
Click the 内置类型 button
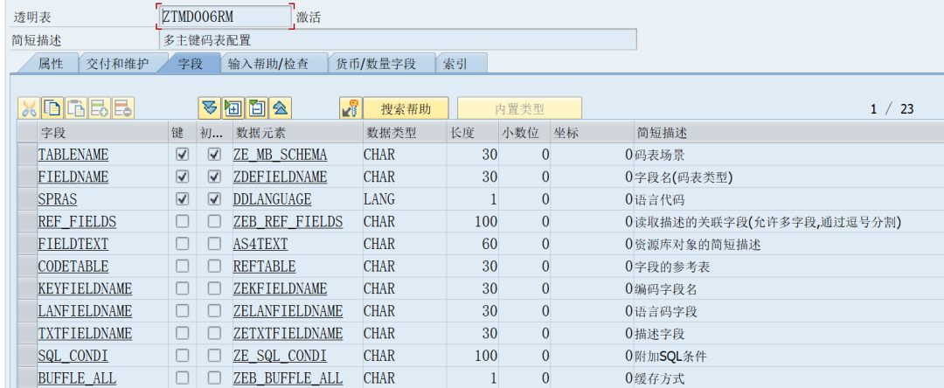pyautogui.click(x=519, y=109)
